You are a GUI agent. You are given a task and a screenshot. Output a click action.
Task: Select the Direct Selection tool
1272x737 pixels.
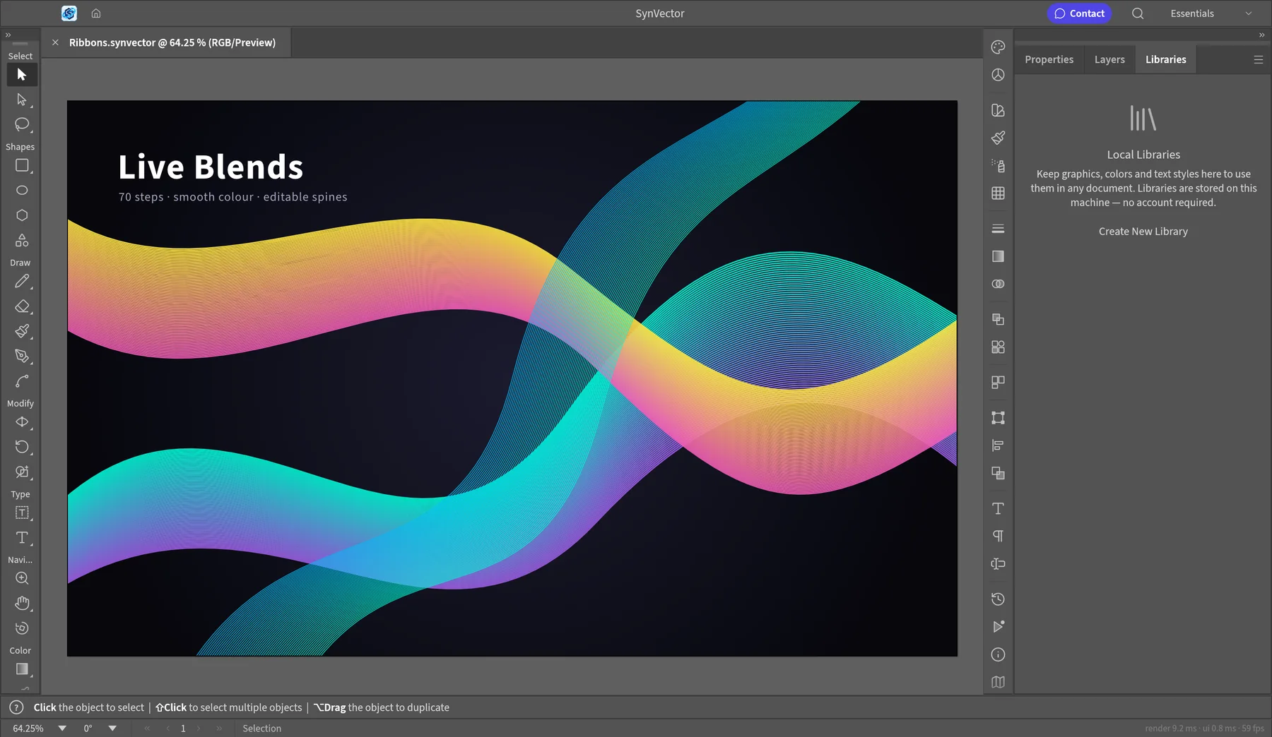pyautogui.click(x=22, y=100)
